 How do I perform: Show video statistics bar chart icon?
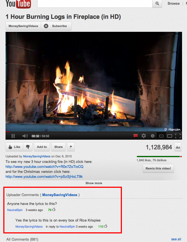(x=178, y=147)
